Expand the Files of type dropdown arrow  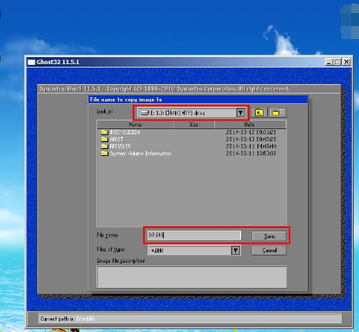[236, 251]
